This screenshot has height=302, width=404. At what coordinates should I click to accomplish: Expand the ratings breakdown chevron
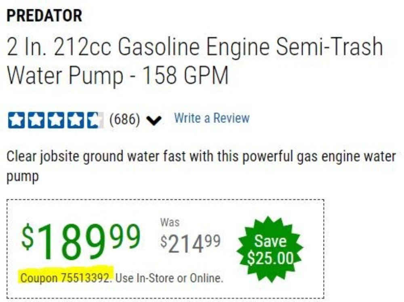[x=154, y=120]
